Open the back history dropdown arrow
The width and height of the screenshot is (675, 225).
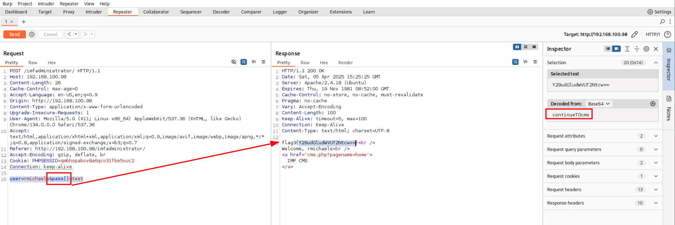tap(76, 34)
